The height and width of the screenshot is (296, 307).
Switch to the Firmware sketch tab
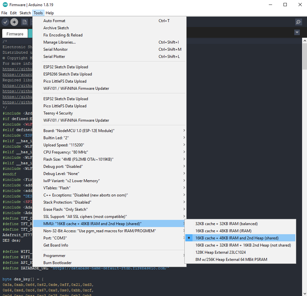[15, 34]
